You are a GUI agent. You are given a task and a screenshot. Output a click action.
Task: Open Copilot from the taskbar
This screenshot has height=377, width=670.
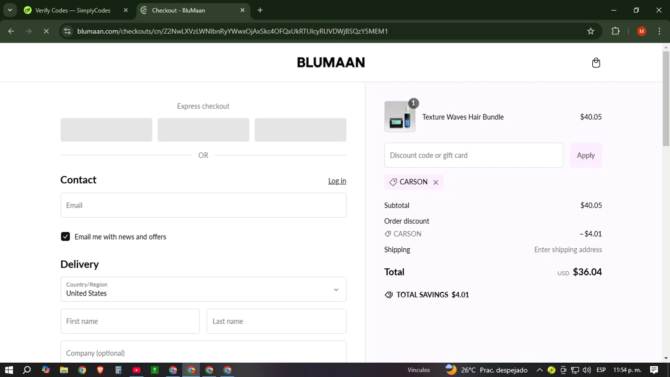(x=46, y=370)
